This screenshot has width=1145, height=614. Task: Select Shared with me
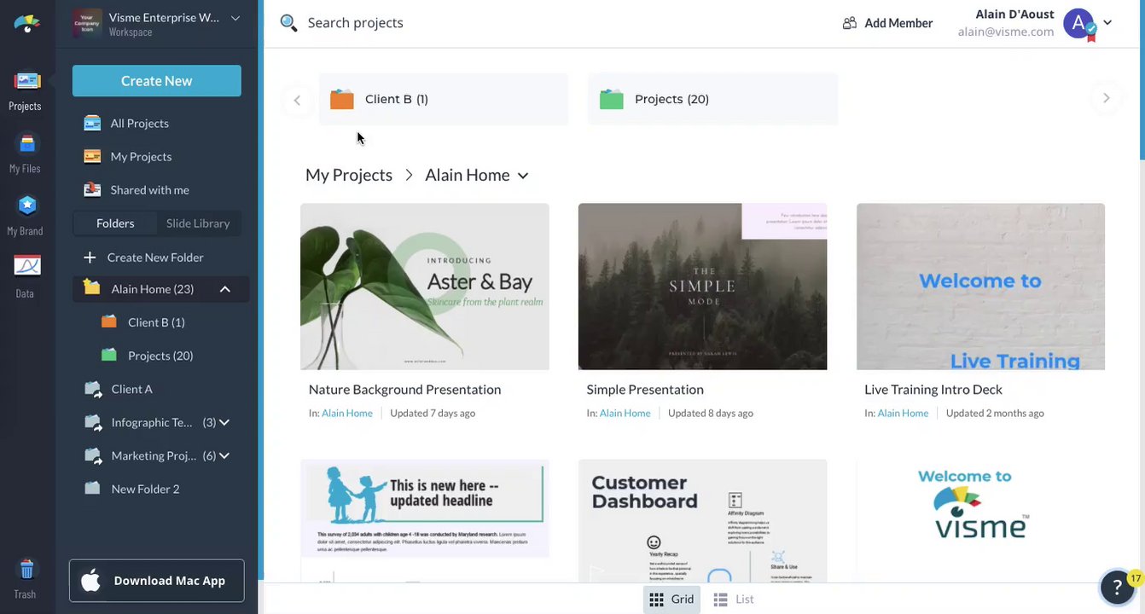point(149,190)
